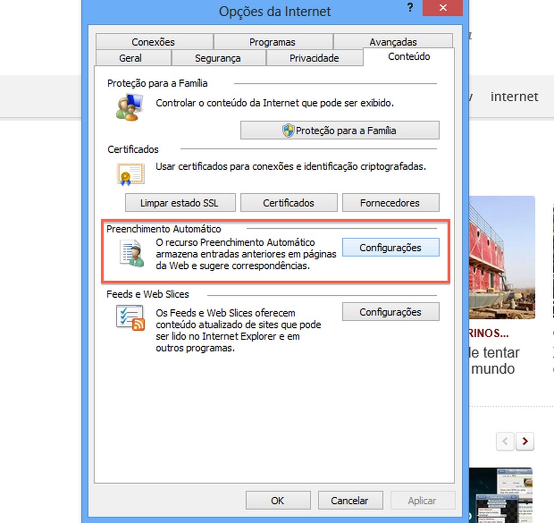Click bottom screenshot thumbnail on background page
Screen dimensions: 554x523
[x=501, y=495]
